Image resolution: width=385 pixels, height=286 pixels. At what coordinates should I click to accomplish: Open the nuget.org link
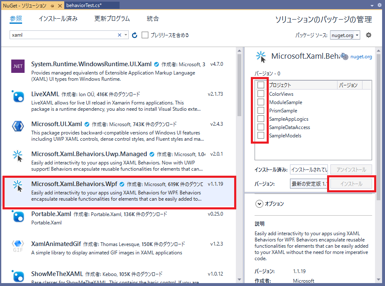point(361,57)
